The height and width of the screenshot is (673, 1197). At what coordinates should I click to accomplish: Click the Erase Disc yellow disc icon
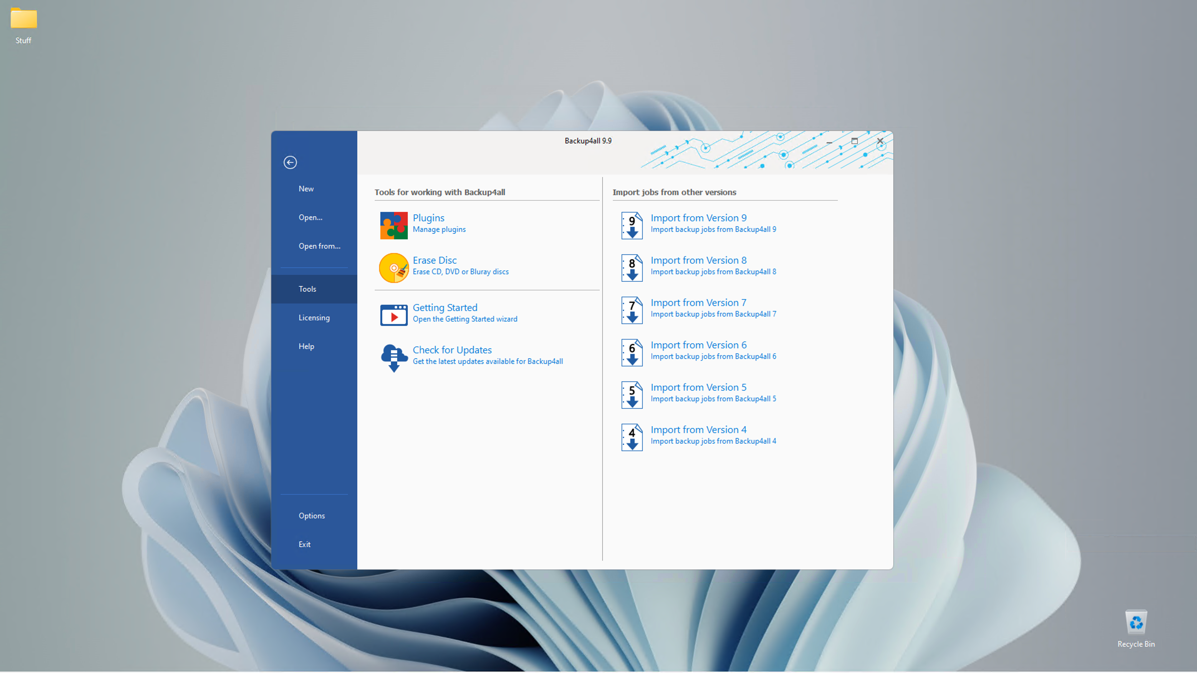pyautogui.click(x=394, y=268)
